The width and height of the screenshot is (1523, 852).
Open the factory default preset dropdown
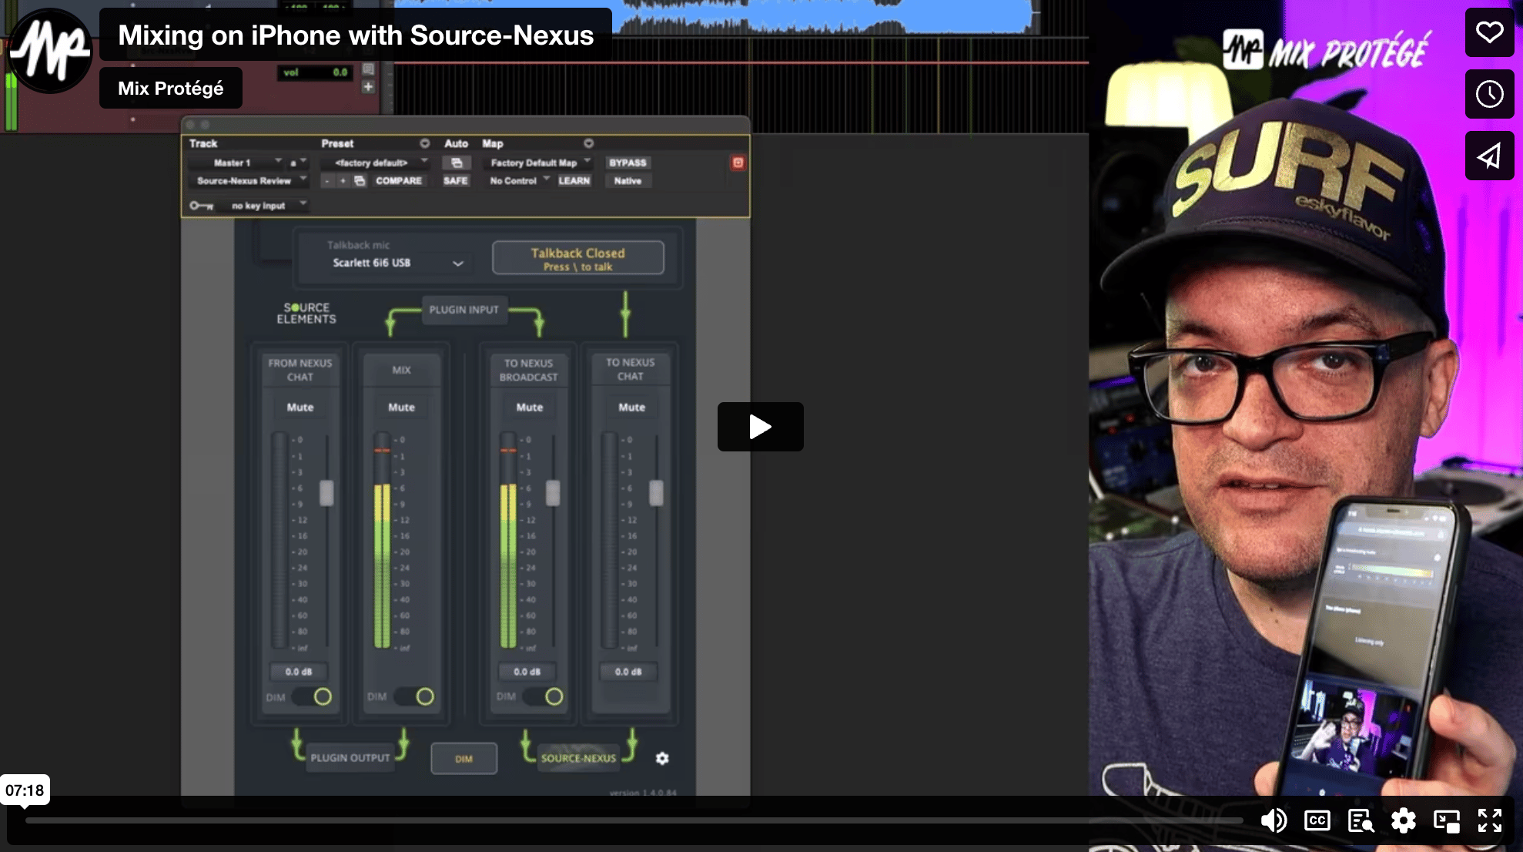[376, 163]
